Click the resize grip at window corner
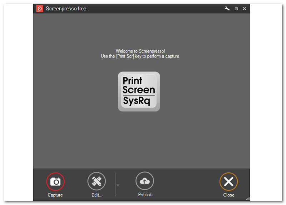Screen dimensions: 286x205 pos(248,199)
